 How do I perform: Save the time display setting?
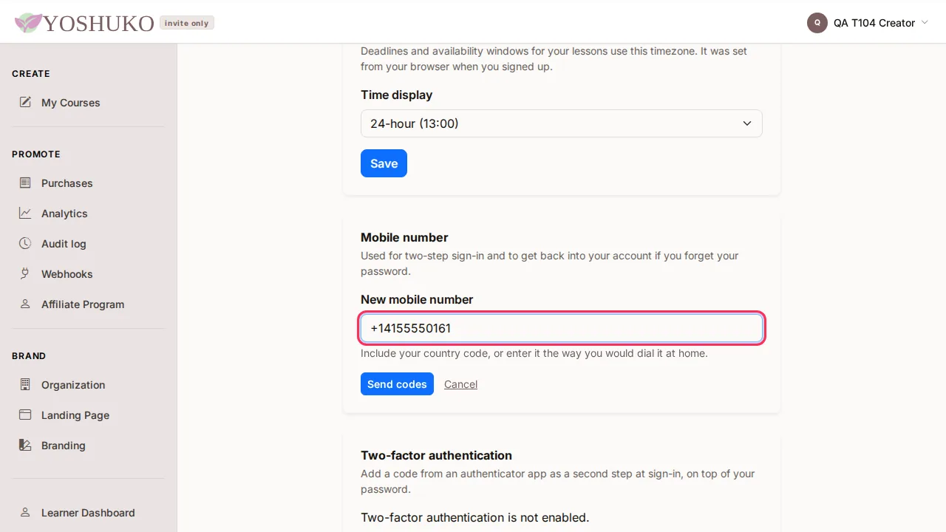(384, 163)
